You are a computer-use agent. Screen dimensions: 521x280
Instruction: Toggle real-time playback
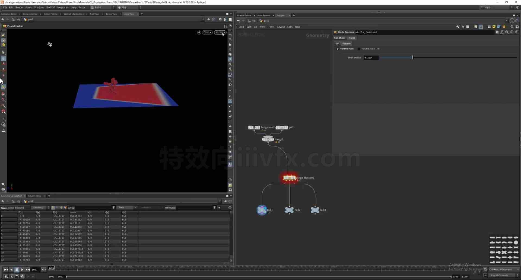point(22,276)
